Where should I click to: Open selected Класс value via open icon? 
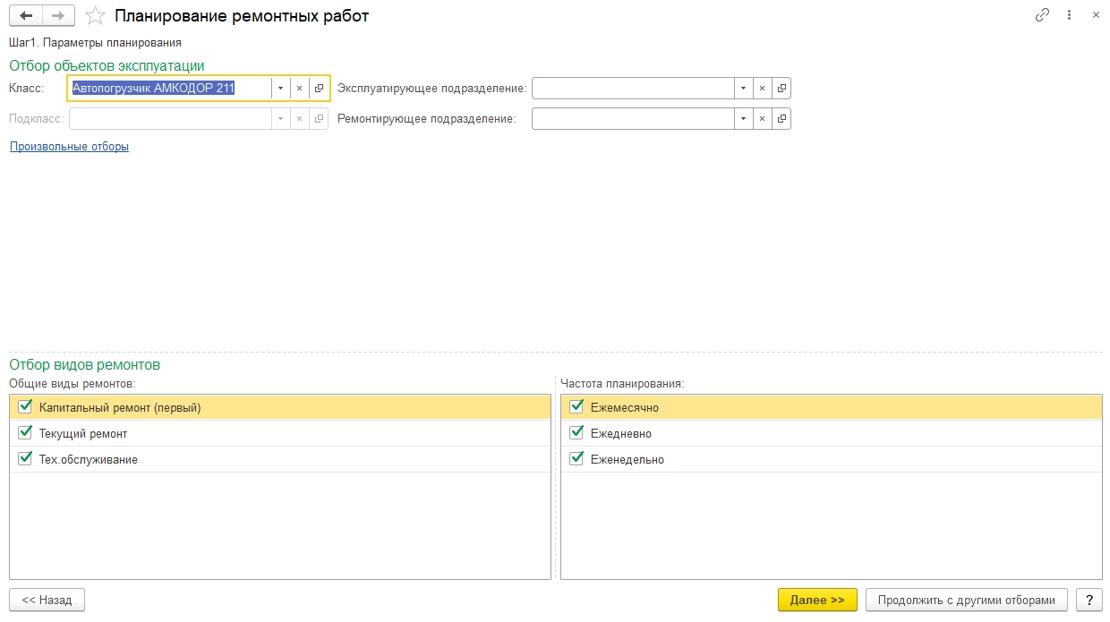coord(319,89)
